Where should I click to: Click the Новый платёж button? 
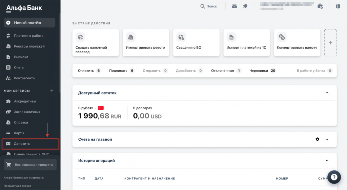click(x=29, y=23)
